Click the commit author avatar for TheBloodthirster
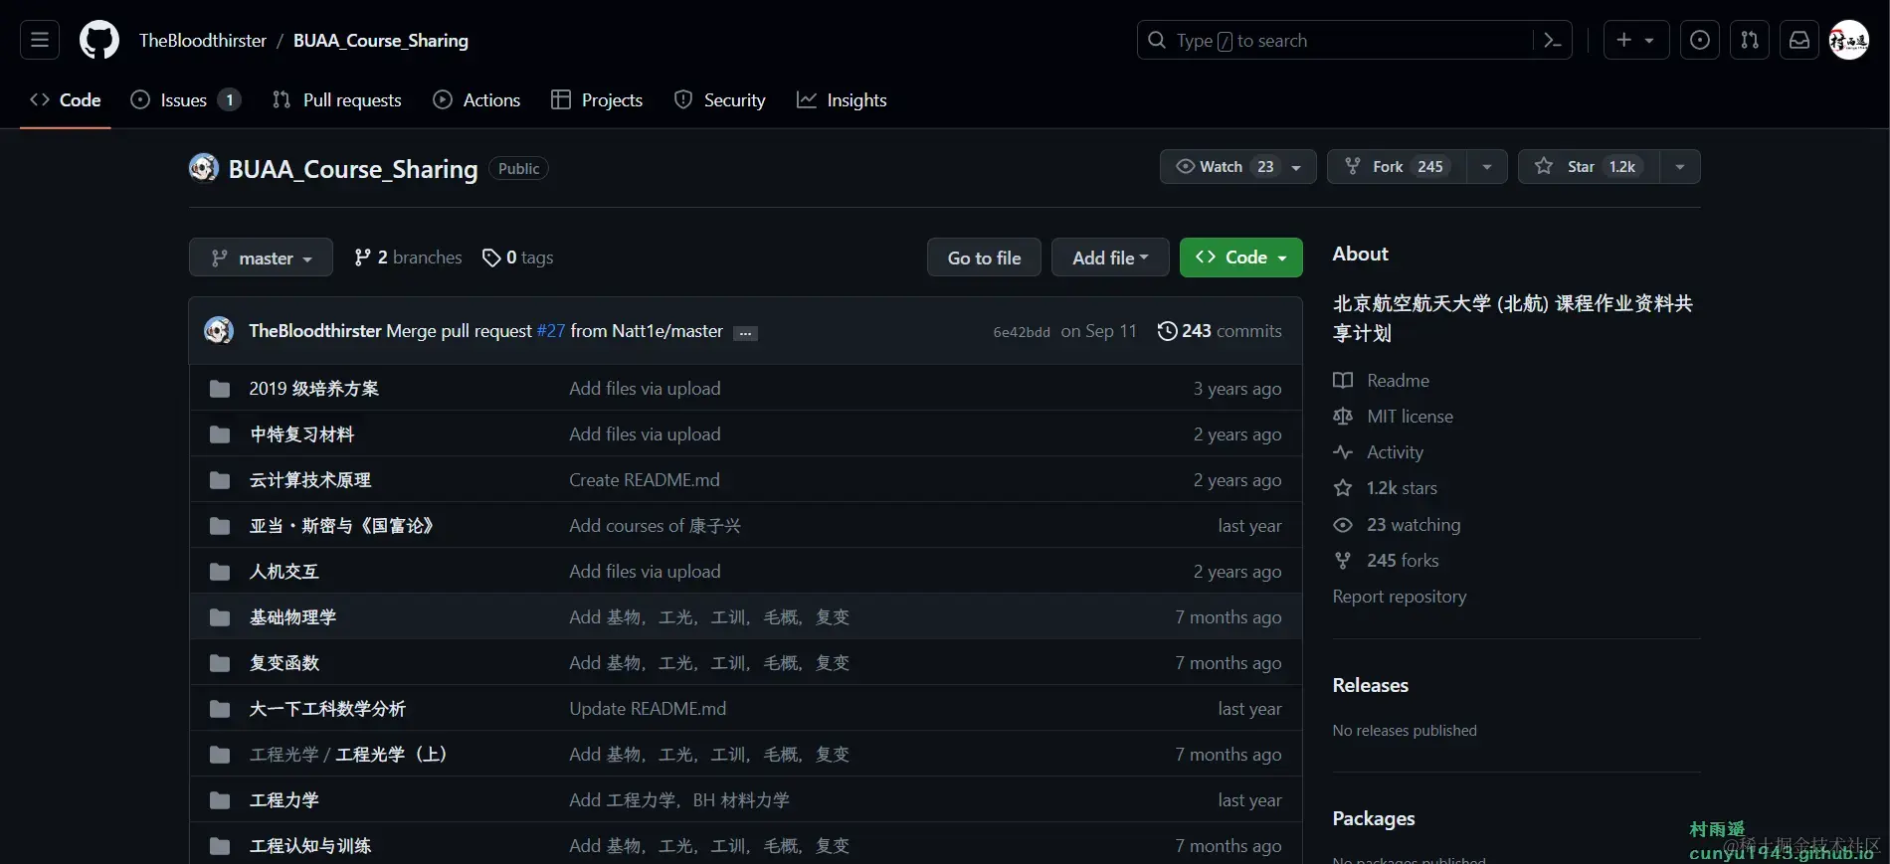Screen dimensions: 1890x864 pyautogui.click(x=219, y=330)
